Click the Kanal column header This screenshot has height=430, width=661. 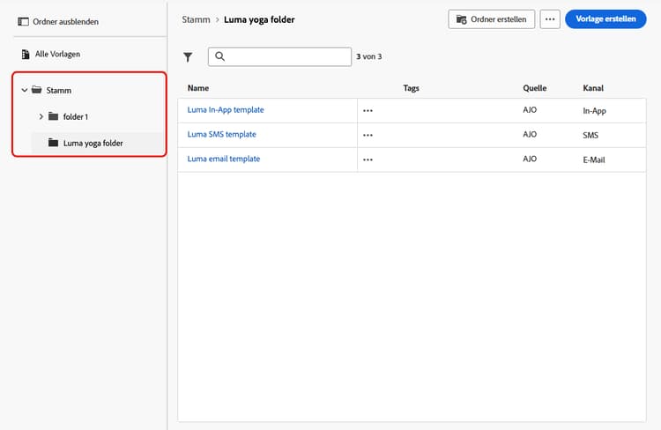coord(592,88)
